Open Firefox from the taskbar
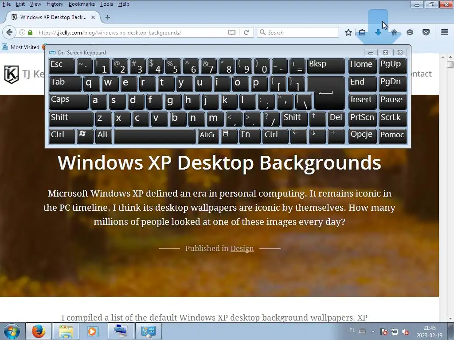Screen dimensions: 454x340 pos(39,331)
